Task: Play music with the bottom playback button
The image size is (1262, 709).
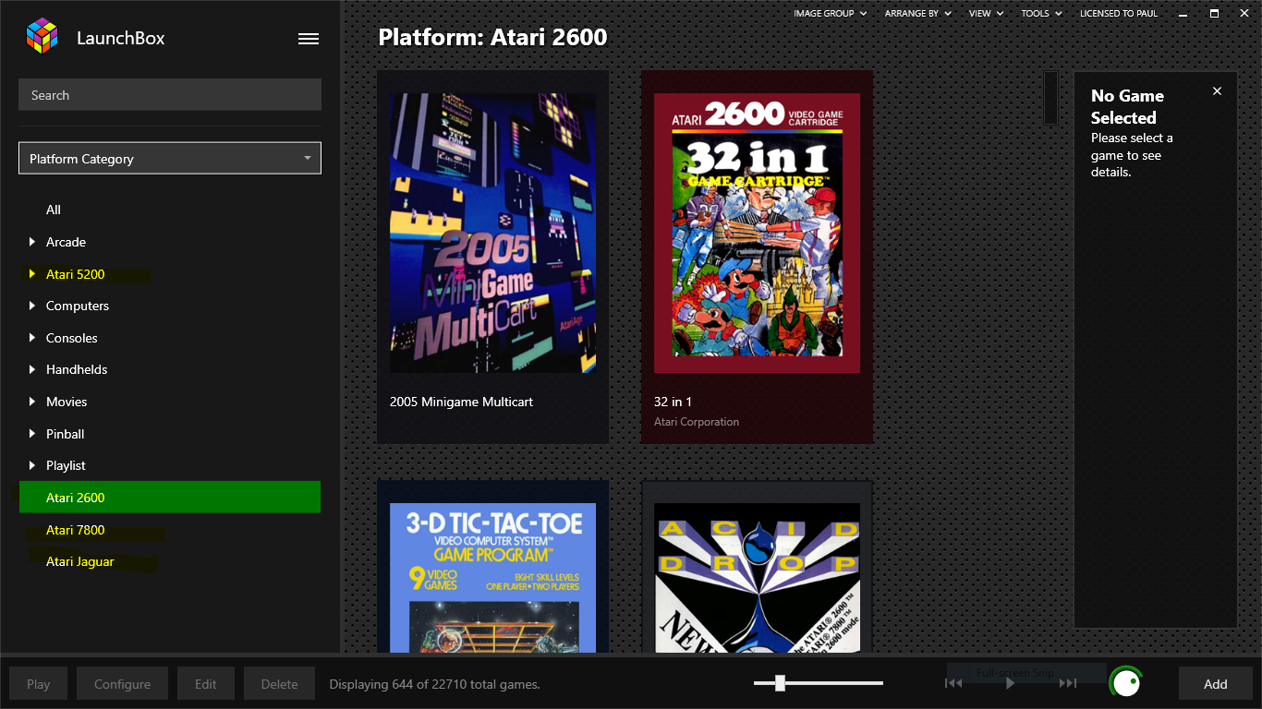Action: (1011, 683)
